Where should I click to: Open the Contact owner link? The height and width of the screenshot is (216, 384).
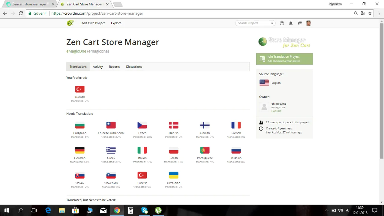tap(276, 111)
